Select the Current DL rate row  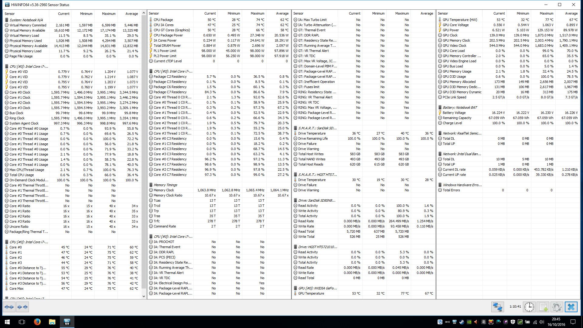pyautogui.click(x=508, y=169)
